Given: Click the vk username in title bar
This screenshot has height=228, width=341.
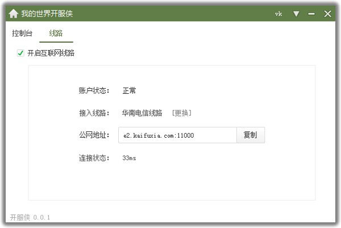Looking at the screenshot, I should point(278,14).
